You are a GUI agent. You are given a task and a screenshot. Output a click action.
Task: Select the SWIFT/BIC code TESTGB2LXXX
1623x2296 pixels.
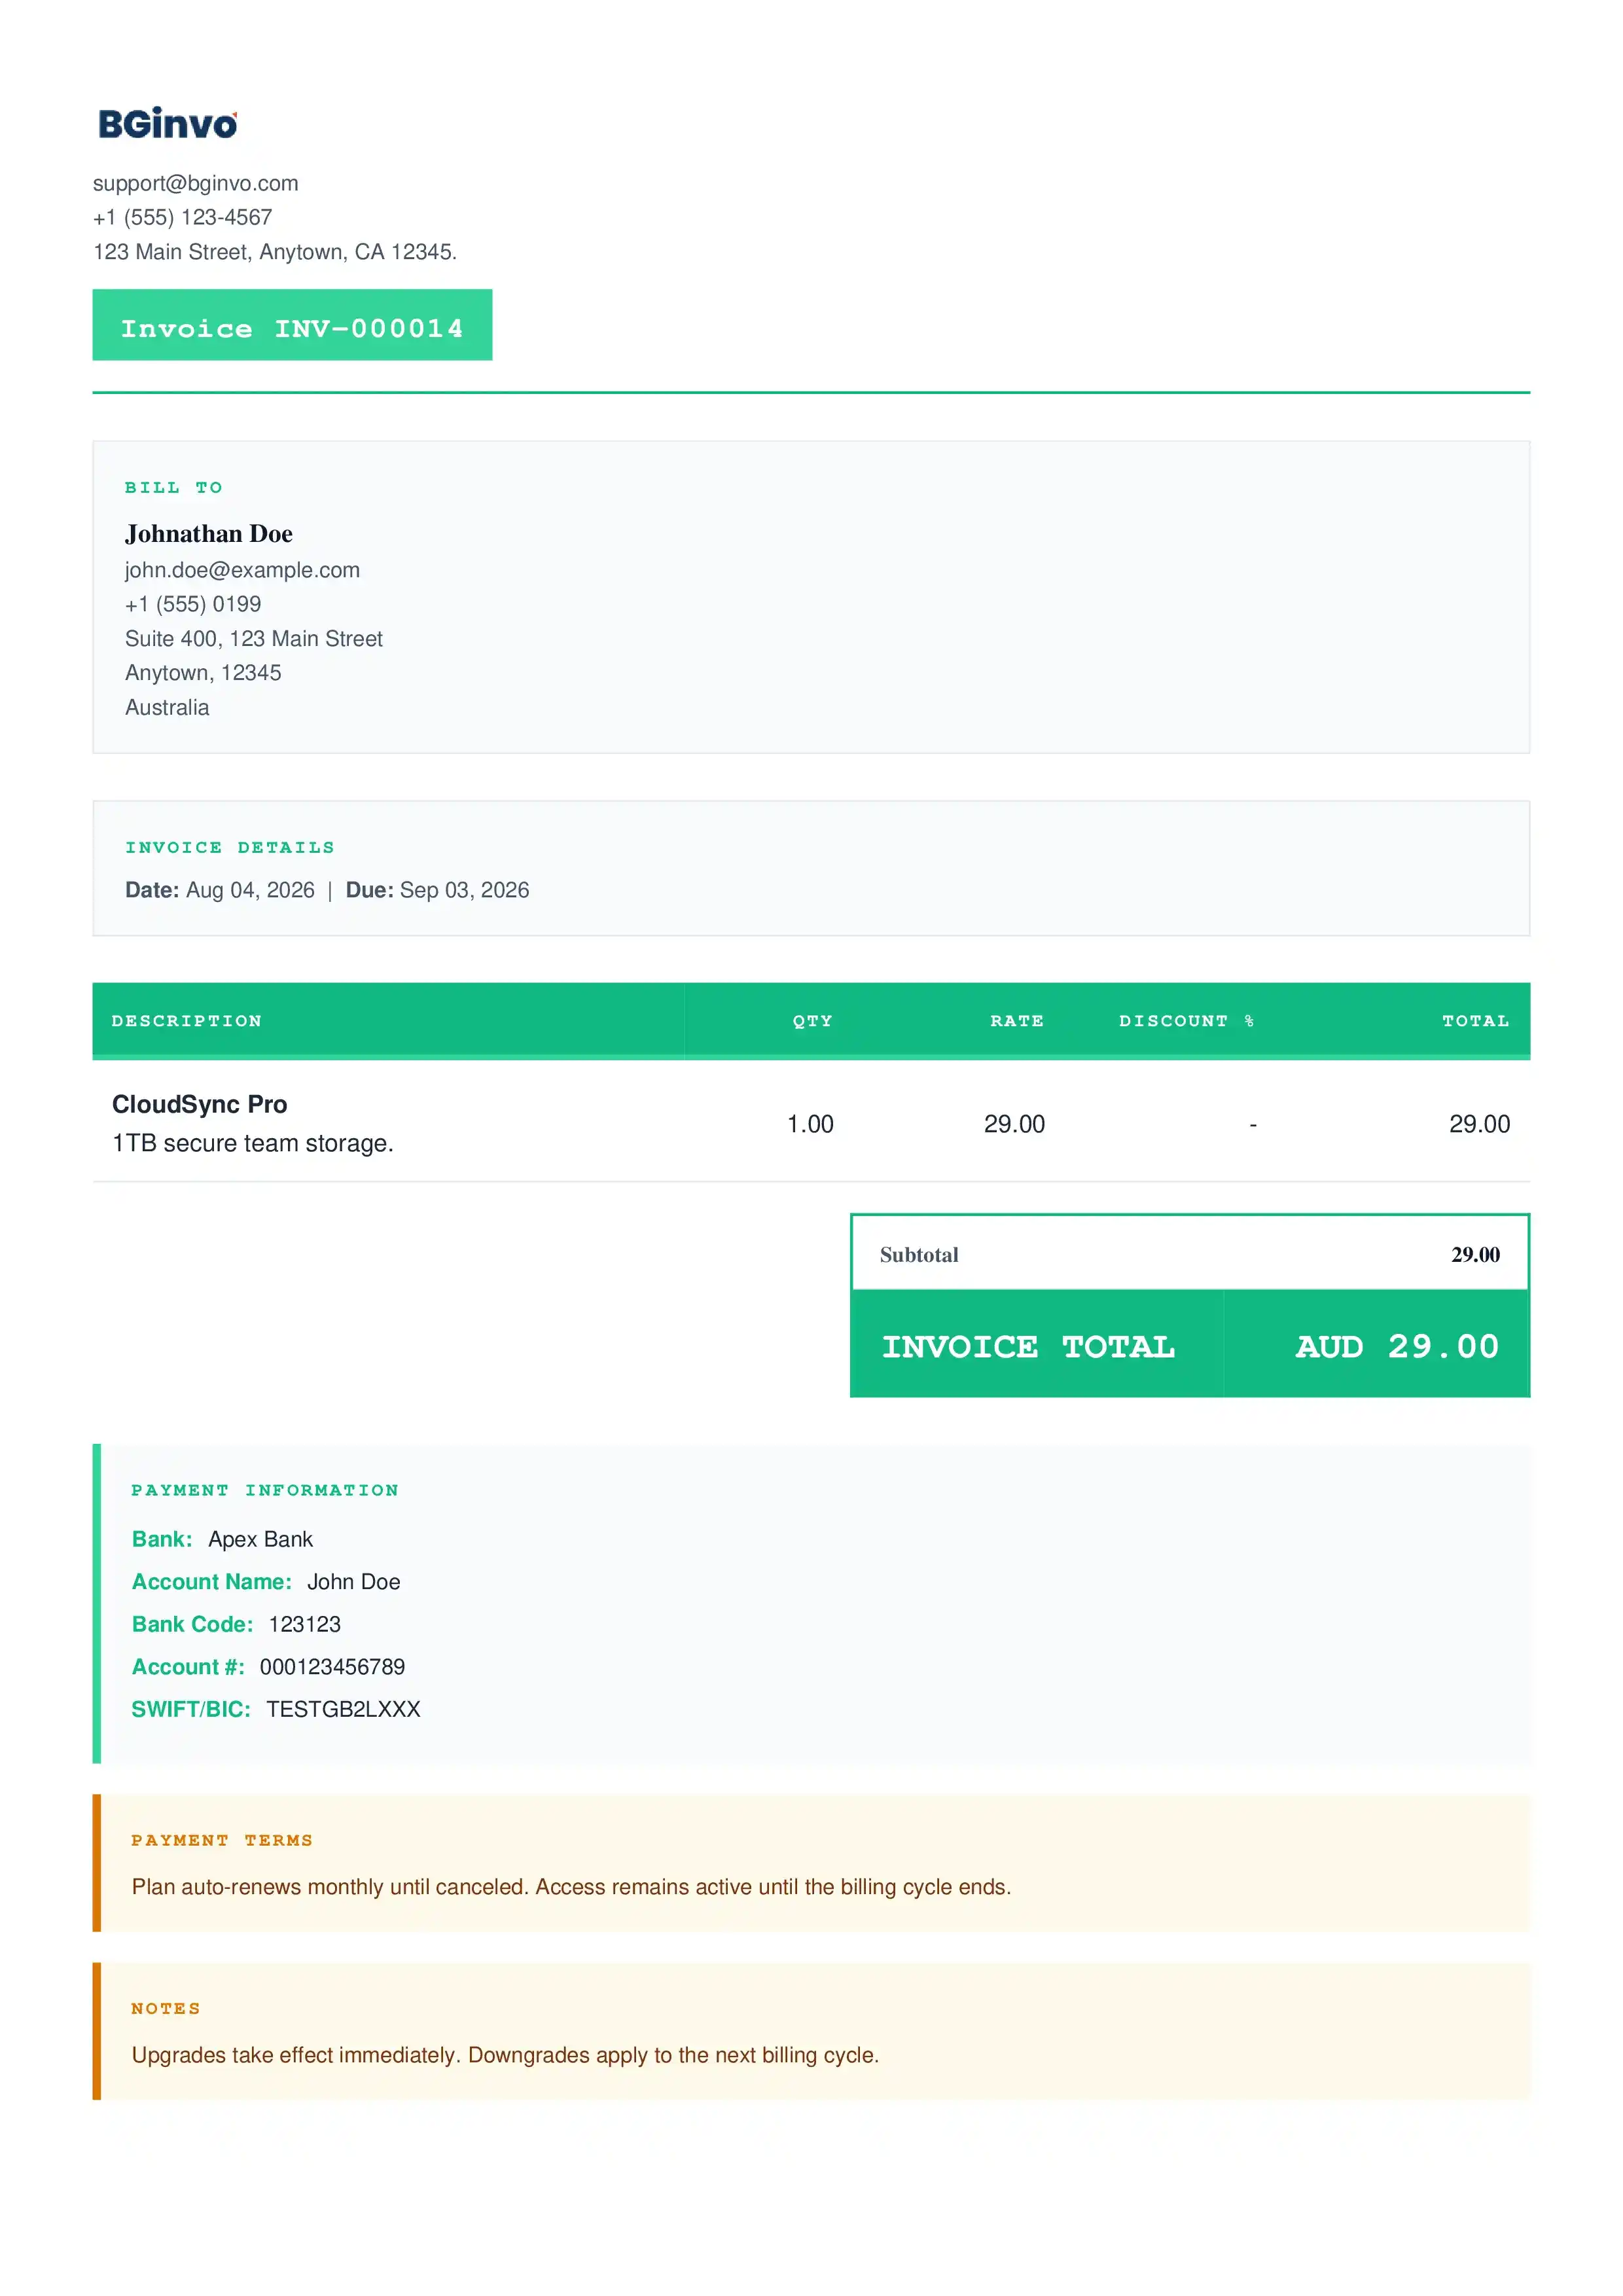(343, 1709)
